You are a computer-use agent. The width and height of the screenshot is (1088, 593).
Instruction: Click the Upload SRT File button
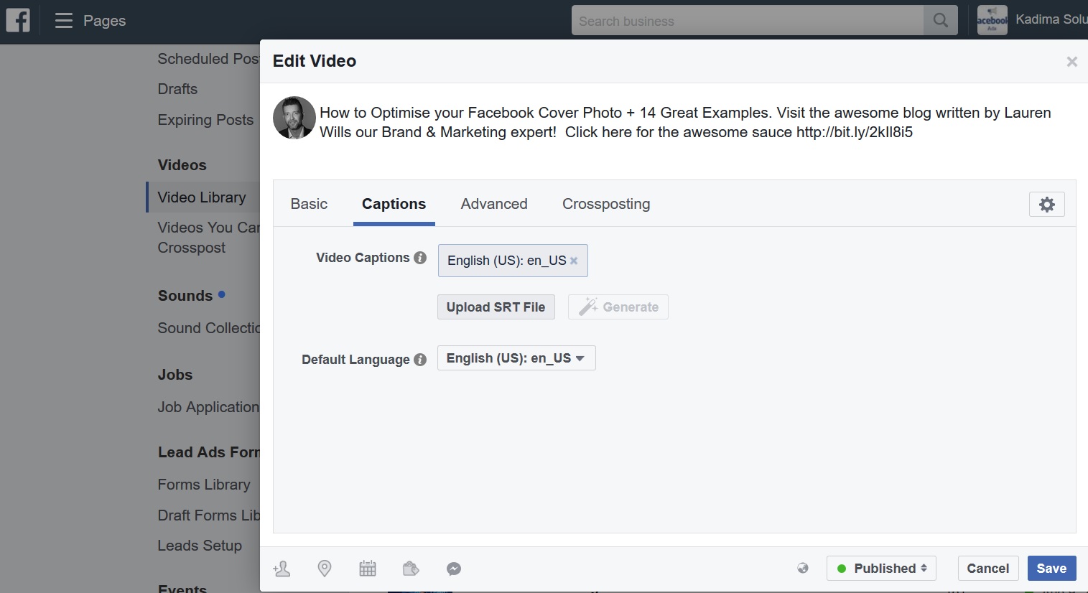point(496,307)
